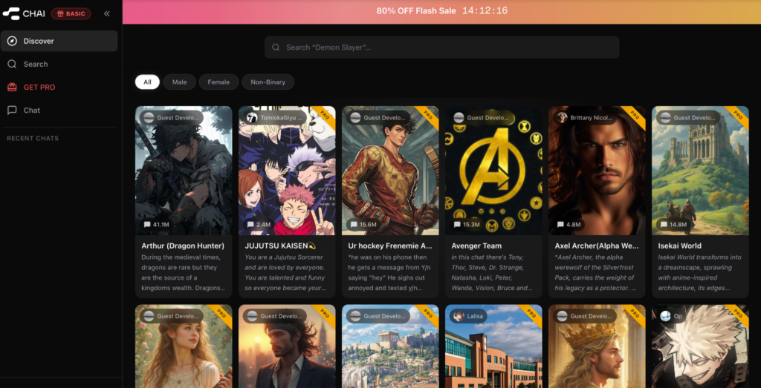Focus the 'Search "Demon Slayer"' search field

click(x=441, y=47)
